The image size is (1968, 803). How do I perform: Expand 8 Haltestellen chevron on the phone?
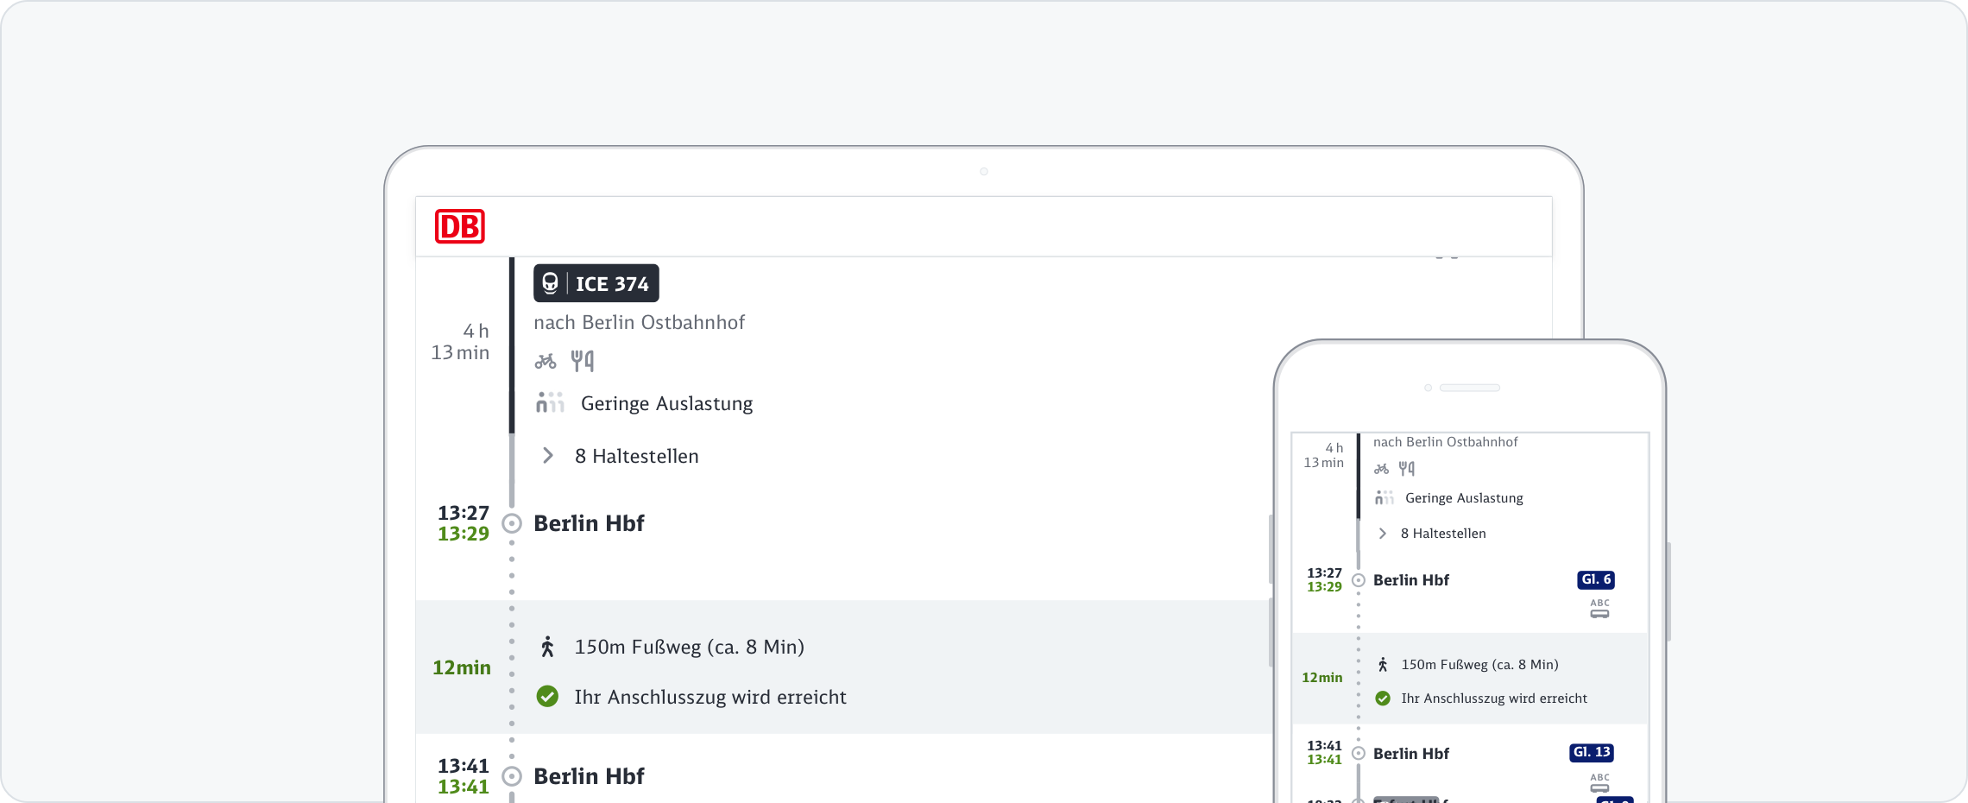(1383, 534)
